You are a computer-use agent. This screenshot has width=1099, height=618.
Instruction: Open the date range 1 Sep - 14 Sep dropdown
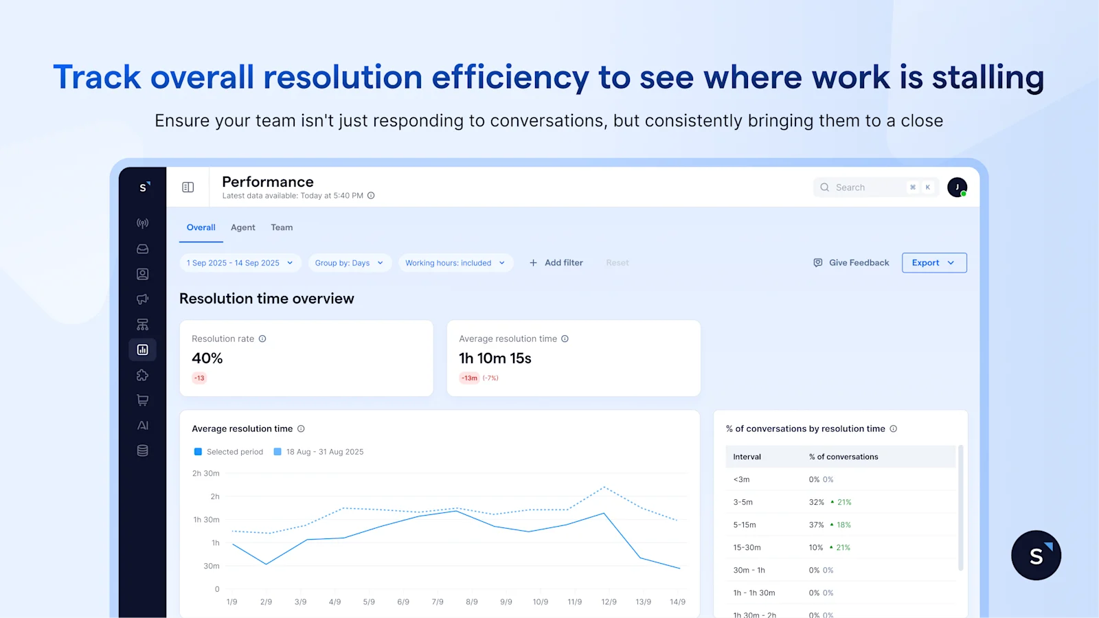pos(239,262)
